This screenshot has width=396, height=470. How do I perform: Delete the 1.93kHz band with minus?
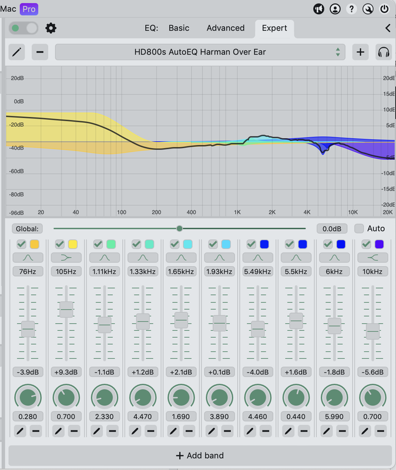227,431
